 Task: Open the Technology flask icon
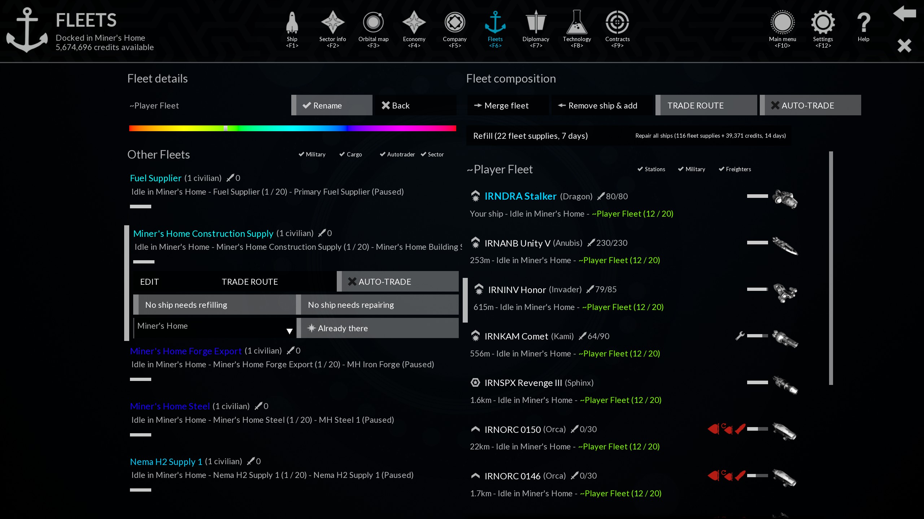point(576,23)
